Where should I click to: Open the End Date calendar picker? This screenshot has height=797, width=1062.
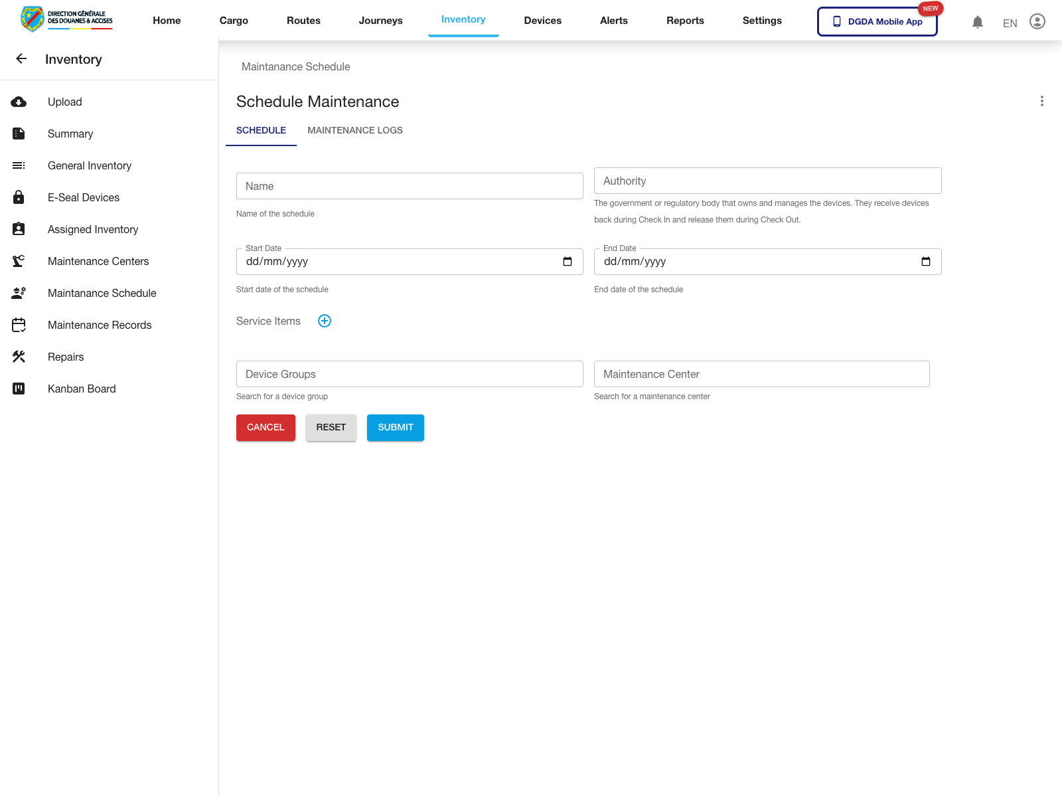[926, 261]
